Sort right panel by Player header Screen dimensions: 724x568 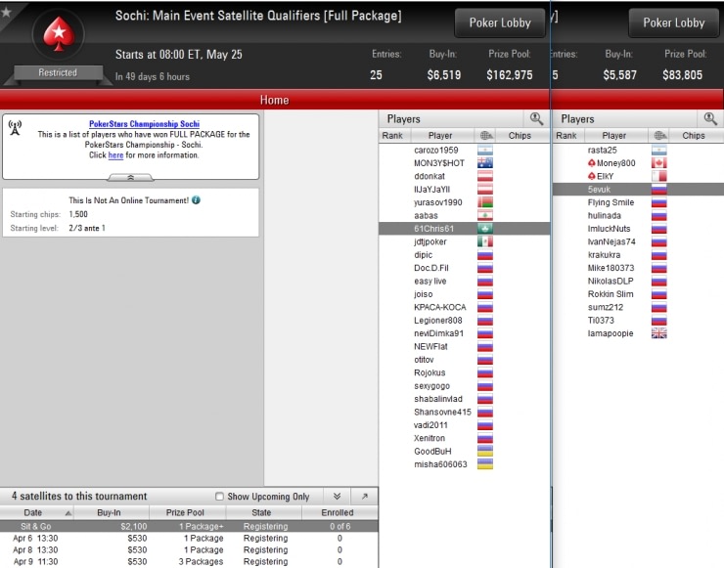point(614,136)
